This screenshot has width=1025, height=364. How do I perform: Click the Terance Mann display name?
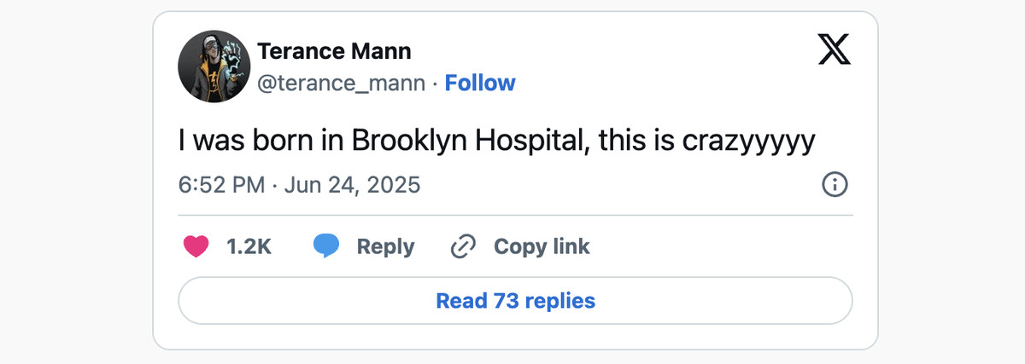coord(334,51)
